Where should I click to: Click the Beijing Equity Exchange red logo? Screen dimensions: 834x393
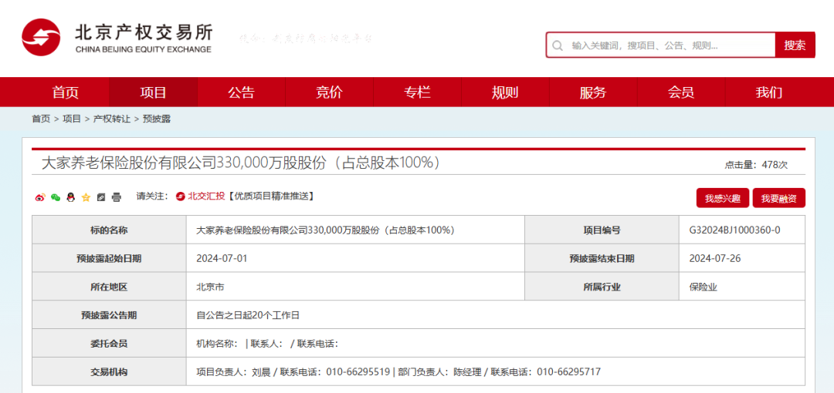tap(41, 37)
